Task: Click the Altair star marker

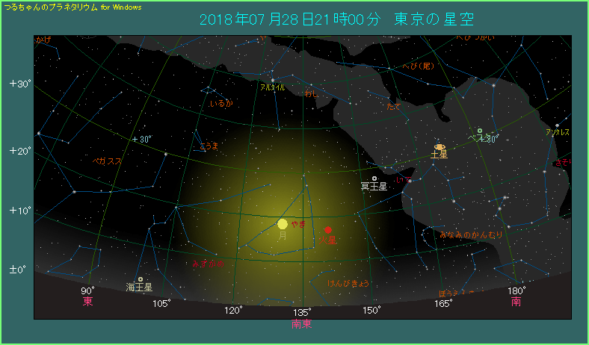Action: click(274, 80)
